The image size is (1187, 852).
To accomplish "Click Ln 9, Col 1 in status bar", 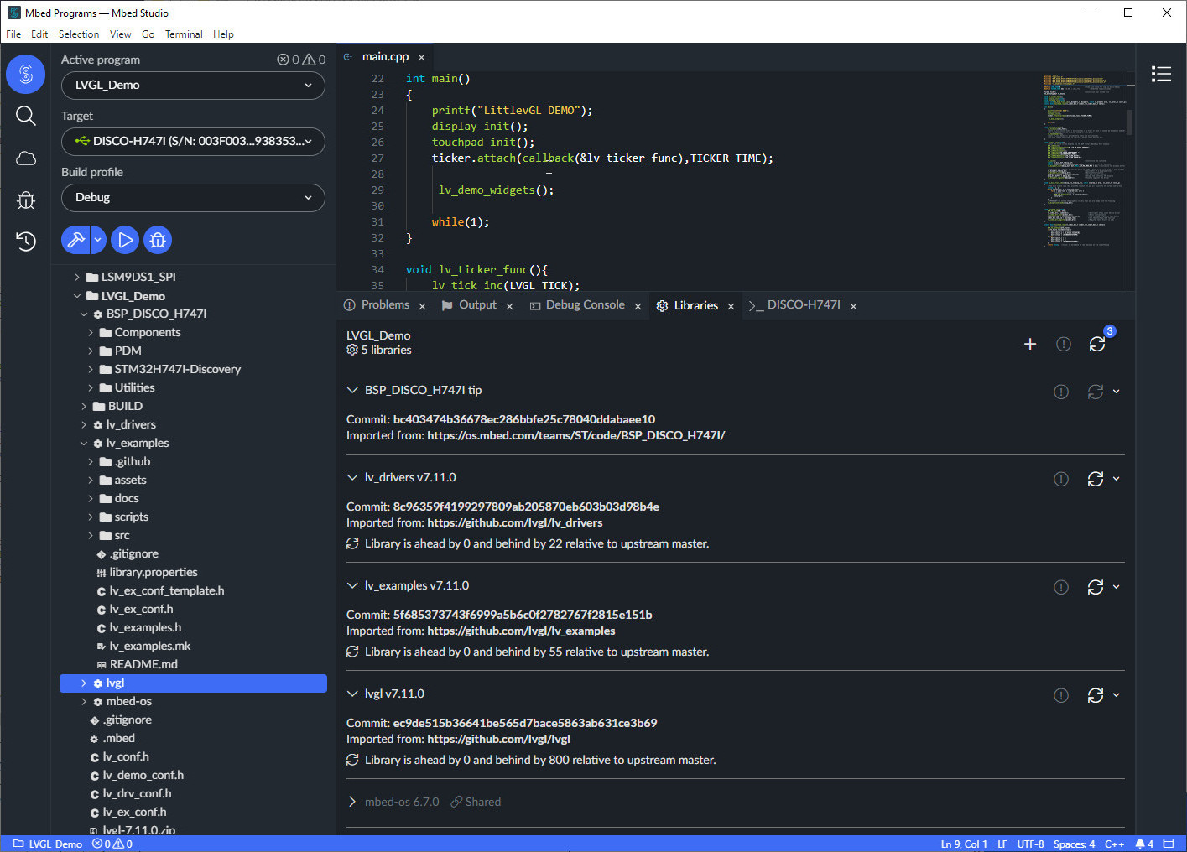I will pos(963,844).
